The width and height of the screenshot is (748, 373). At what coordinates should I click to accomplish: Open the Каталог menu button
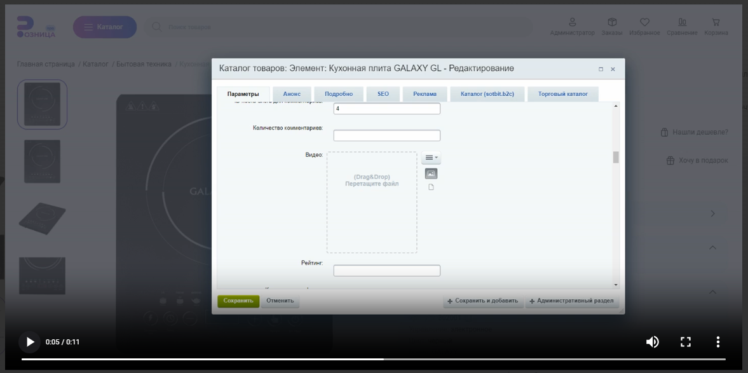[x=105, y=27]
